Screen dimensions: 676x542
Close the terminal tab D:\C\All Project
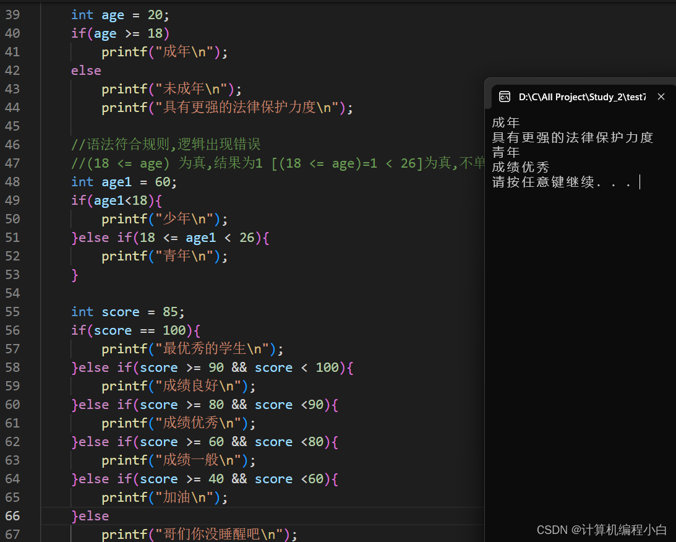click(661, 97)
